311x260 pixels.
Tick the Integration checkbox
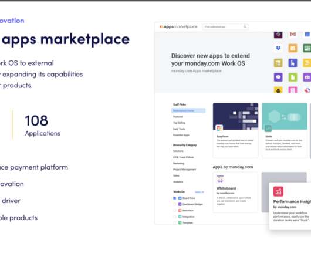pos(174,217)
